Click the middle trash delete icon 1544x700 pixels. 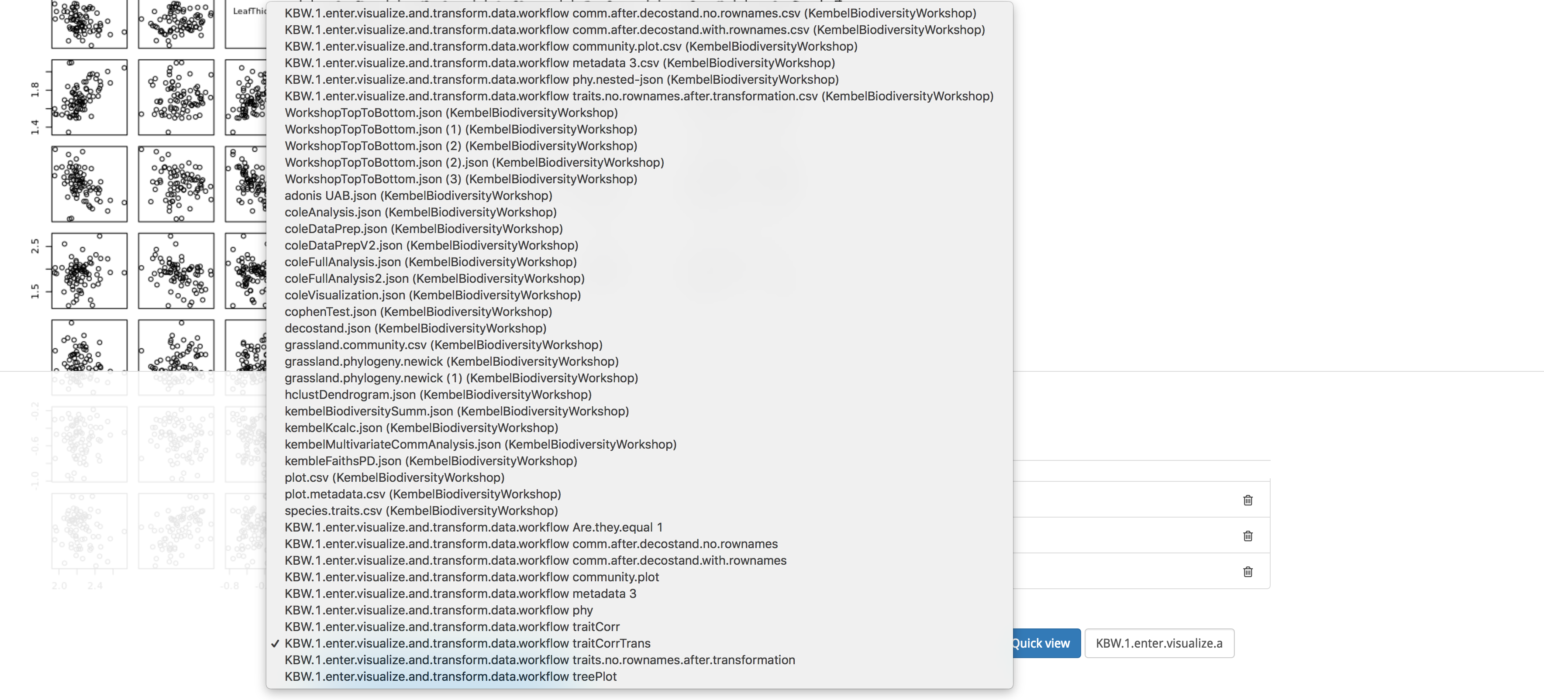(1248, 536)
